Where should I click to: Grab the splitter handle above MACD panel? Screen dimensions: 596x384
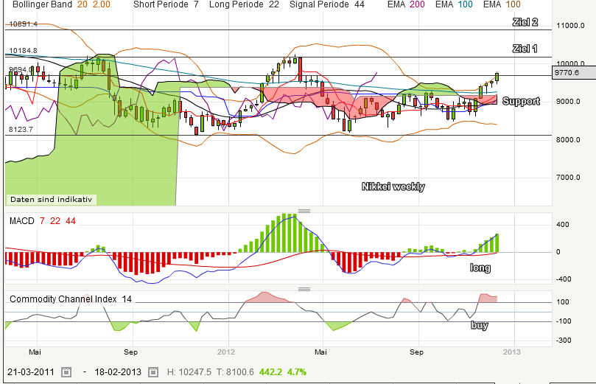click(304, 211)
